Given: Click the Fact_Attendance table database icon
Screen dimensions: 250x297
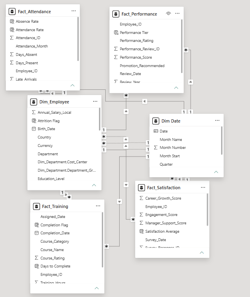Looking at the screenshot, I should 12,12.
